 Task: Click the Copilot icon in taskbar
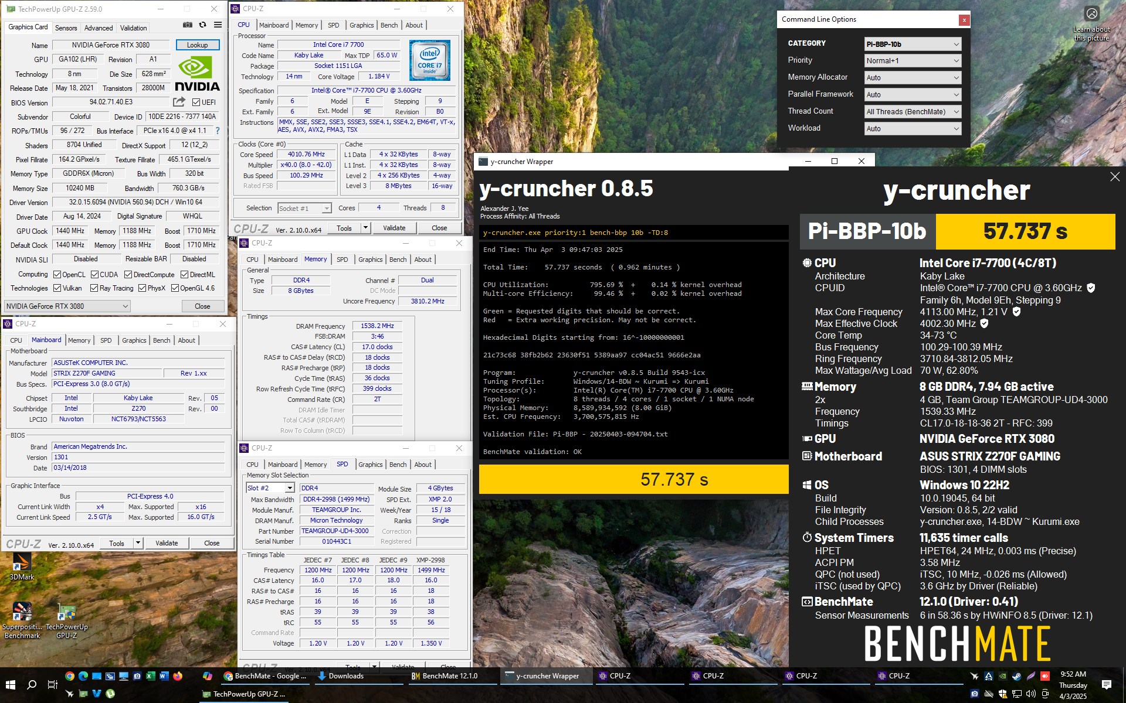[x=207, y=676]
